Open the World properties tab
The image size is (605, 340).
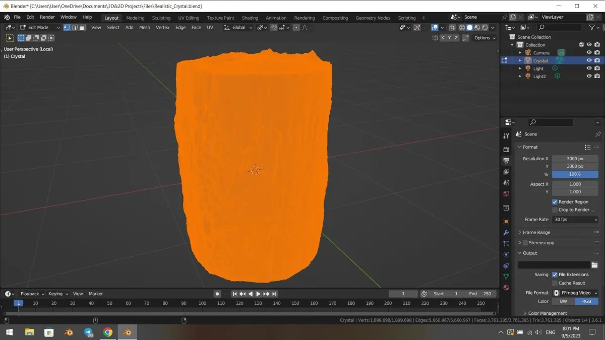pyautogui.click(x=506, y=194)
